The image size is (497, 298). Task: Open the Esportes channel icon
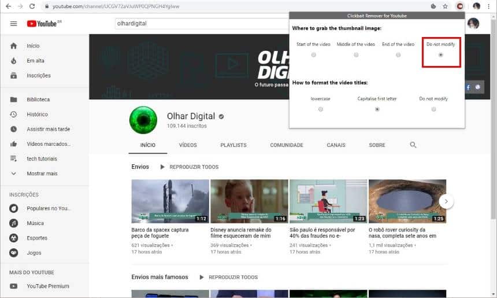pos(14,238)
